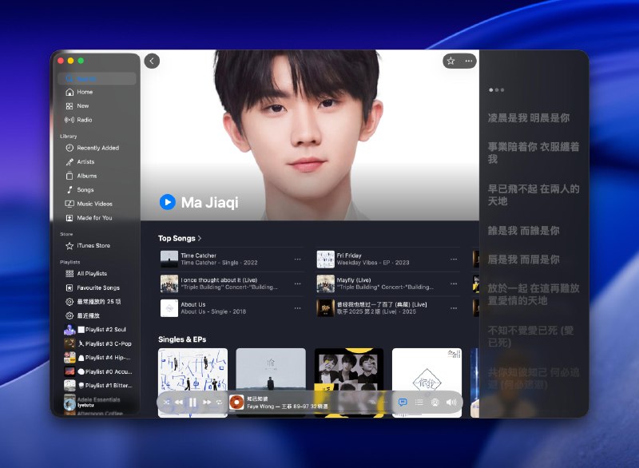The image size is (639, 468).
Task: Pause the current song
Action: click(192, 403)
